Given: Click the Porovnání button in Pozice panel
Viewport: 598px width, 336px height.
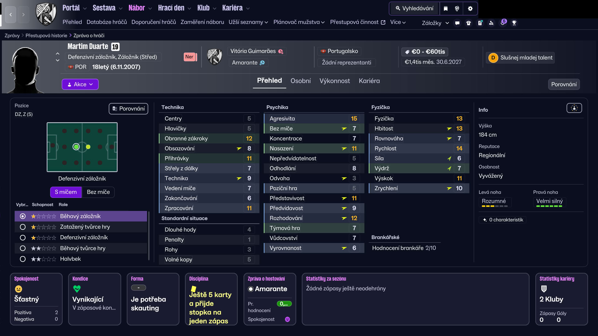Looking at the screenshot, I should 128,109.
